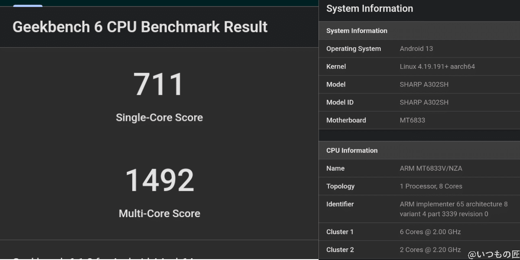Image resolution: width=520 pixels, height=260 pixels.
Task: Select the Topology row 1 Processor, 8 Cores
Action: point(431,186)
